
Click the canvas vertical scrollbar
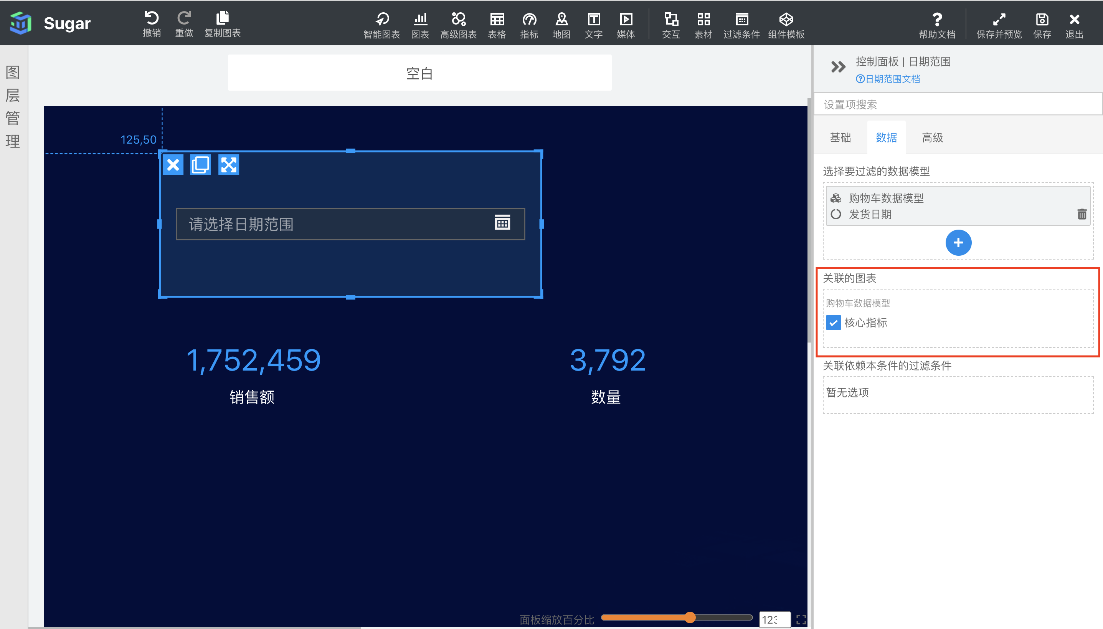[x=809, y=220]
